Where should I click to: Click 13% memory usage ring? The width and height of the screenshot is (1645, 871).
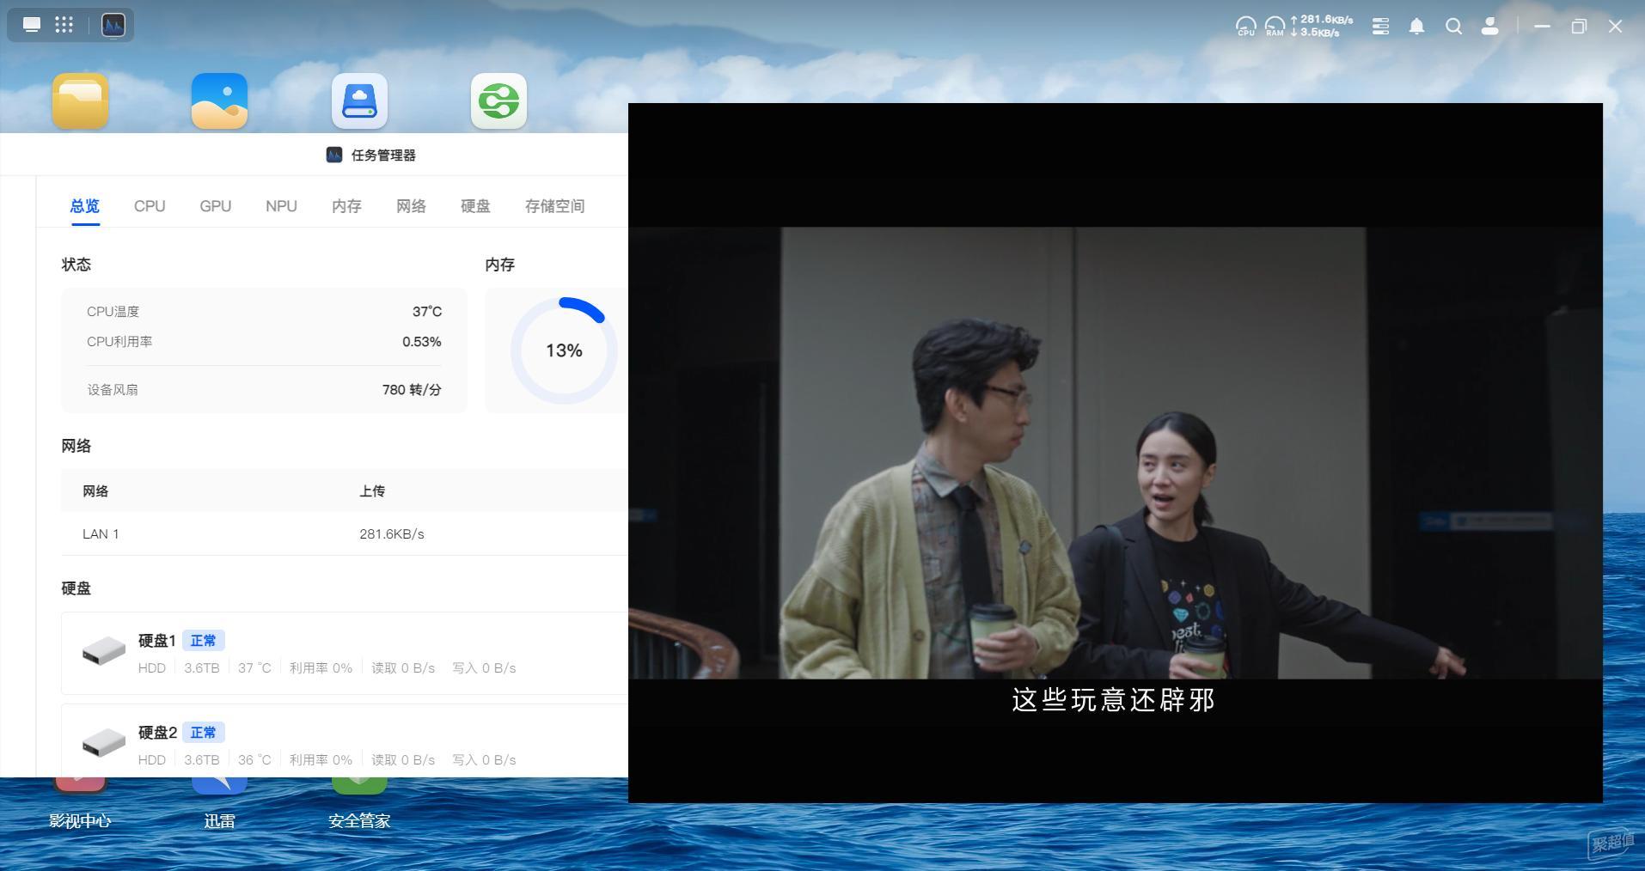tap(564, 350)
